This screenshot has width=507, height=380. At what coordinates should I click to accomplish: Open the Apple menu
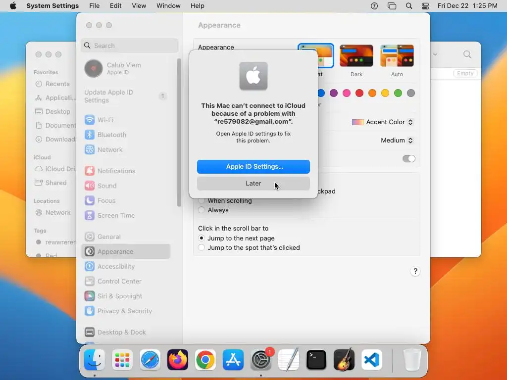(13, 6)
